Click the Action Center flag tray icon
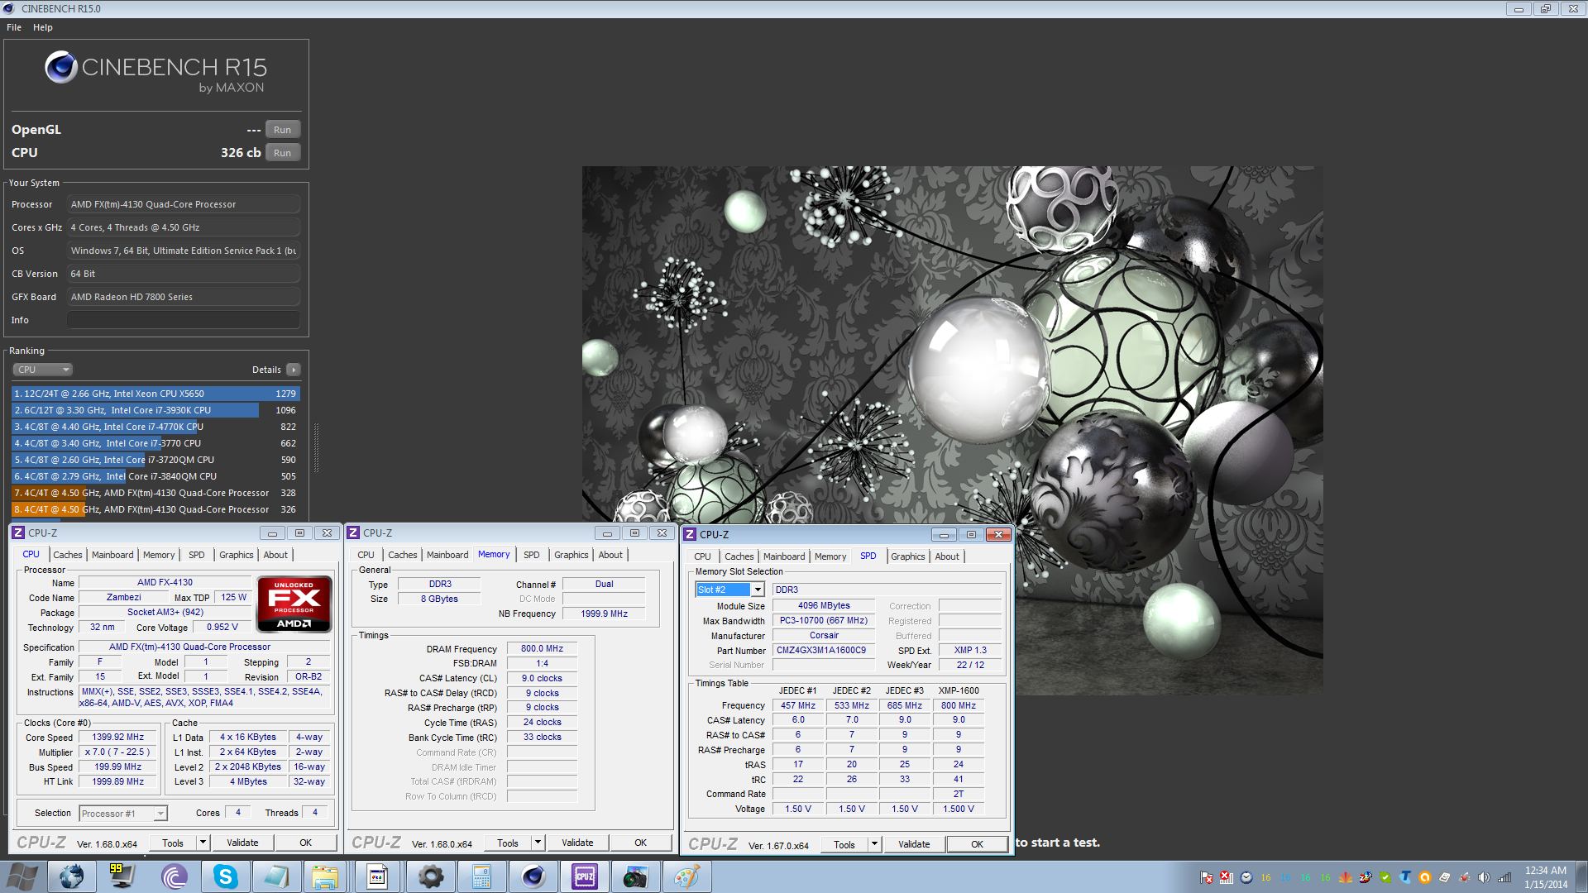Screen dimensions: 1588x893 coord(1207,877)
